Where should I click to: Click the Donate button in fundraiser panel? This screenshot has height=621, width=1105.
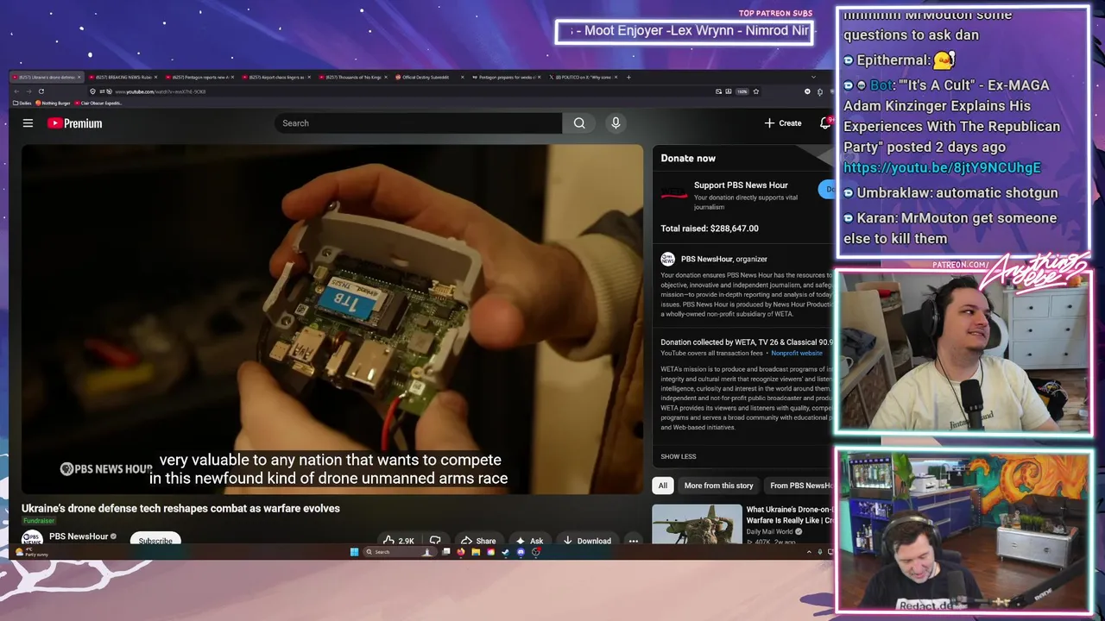[x=827, y=189]
